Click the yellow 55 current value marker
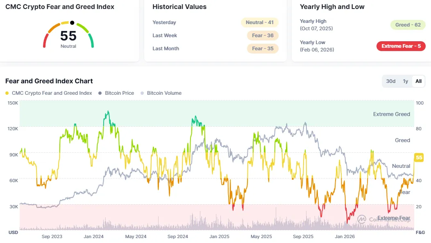The width and height of the screenshot is (431, 243). 419,158
